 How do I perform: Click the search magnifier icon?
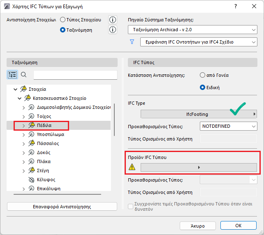point(24,75)
